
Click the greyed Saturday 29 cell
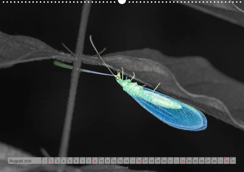coord(220,160)
